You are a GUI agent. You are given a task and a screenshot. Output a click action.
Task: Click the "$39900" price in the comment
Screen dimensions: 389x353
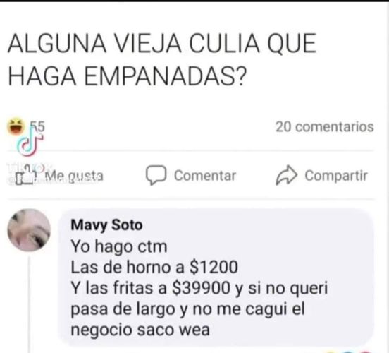tap(201, 288)
